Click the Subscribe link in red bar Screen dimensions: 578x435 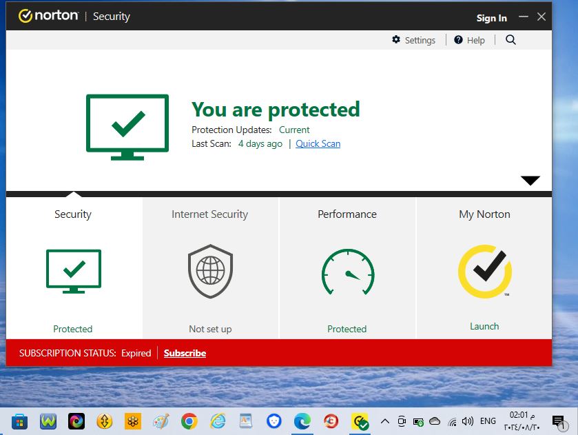(185, 353)
